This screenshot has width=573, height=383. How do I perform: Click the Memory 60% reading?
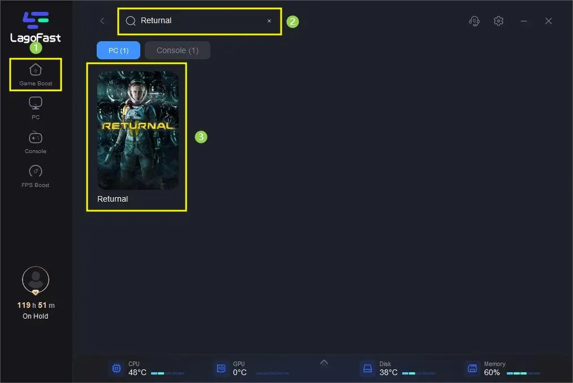tap(492, 372)
